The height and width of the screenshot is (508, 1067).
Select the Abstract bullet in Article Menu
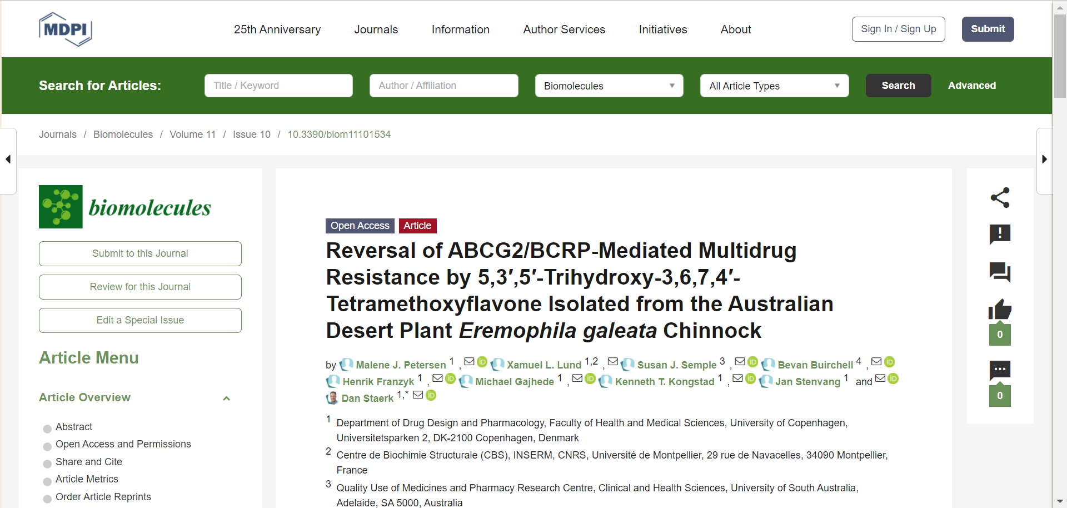point(47,428)
